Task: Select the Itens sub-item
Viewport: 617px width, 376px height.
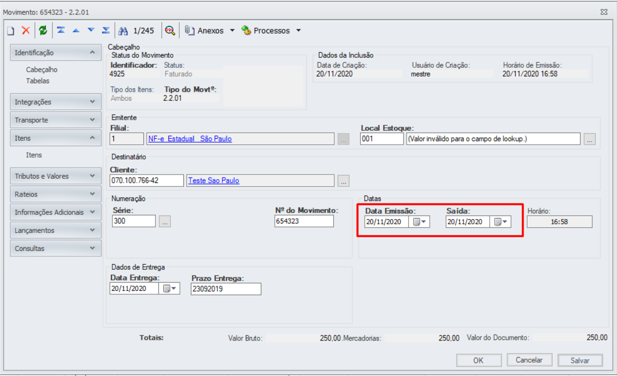Action: 34,155
